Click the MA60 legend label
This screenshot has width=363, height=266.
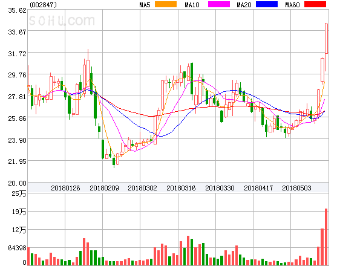[292, 5]
